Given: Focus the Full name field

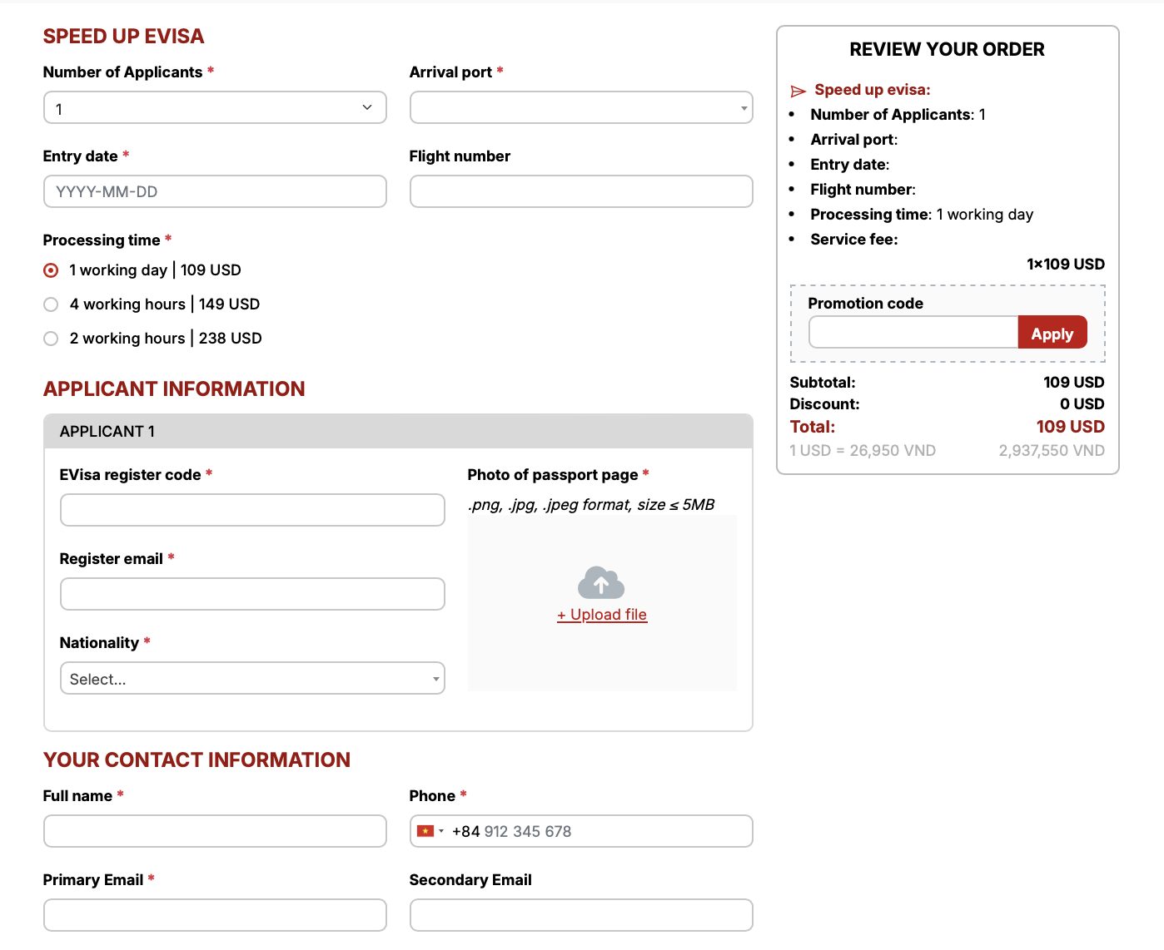Looking at the screenshot, I should [x=214, y=832].
